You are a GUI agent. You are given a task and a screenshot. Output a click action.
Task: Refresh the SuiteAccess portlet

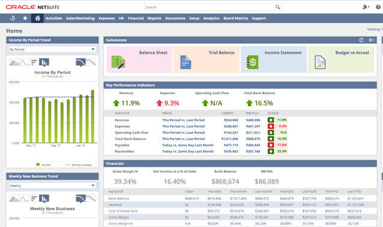pos(361,40)
